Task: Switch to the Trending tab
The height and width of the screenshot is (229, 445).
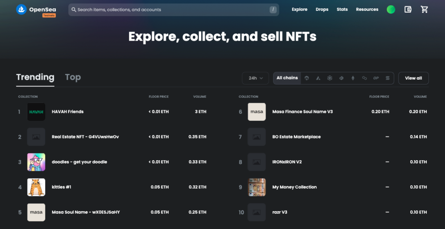Action: point(35,77)
